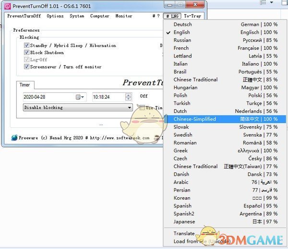Image resolution: width=288 pixels, height=249 pixels.
Task: Expand the Disable blocking dropdown
Action: (78, 108)
